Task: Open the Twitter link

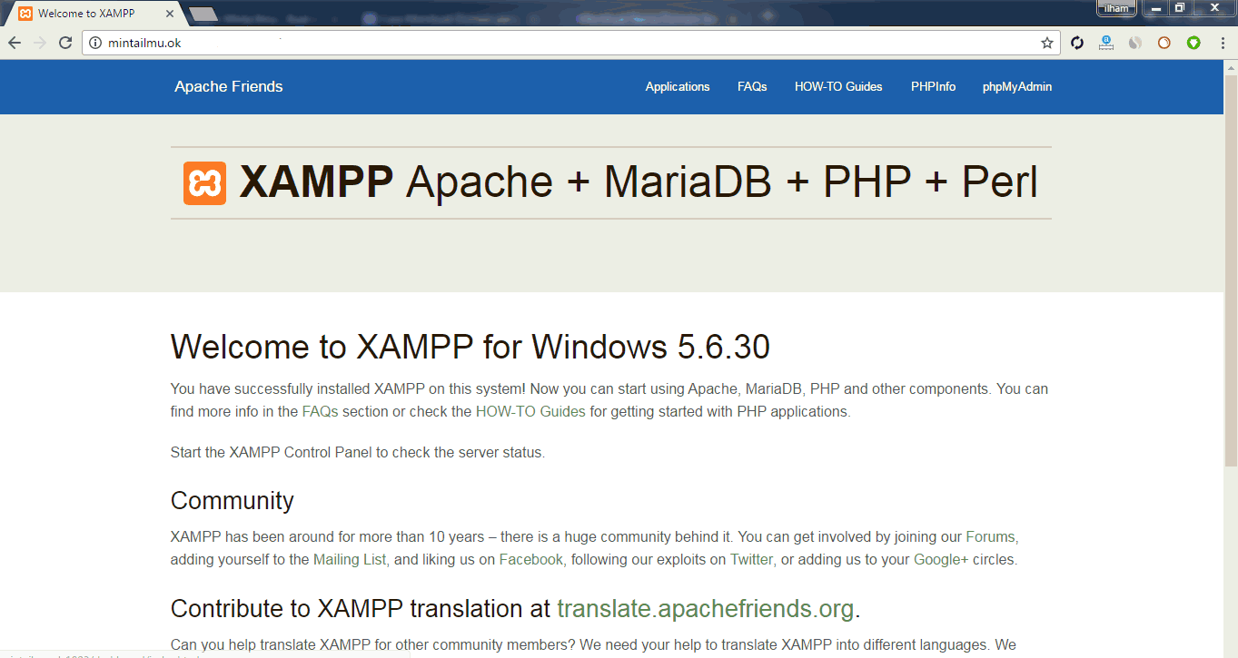Action: (752, 559)
